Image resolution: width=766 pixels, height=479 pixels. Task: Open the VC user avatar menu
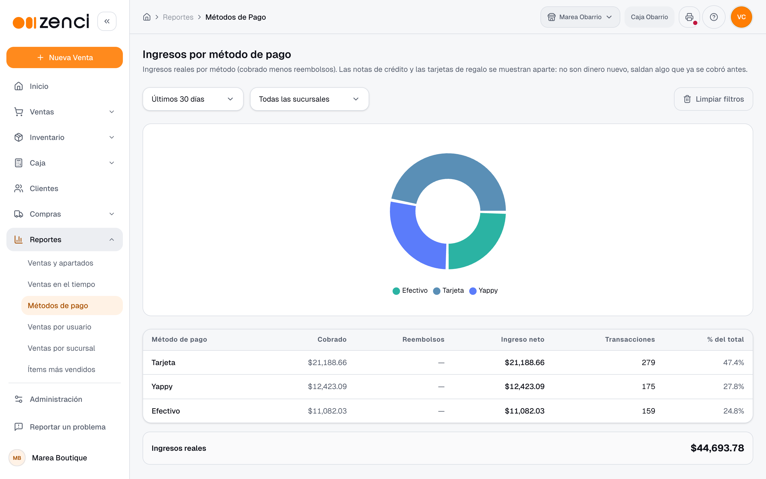click(741, 17)
